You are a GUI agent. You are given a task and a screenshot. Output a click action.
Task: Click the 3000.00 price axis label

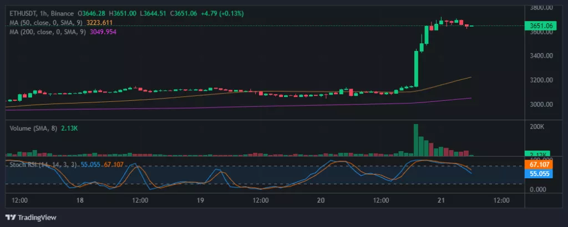(x=542, y=104)
